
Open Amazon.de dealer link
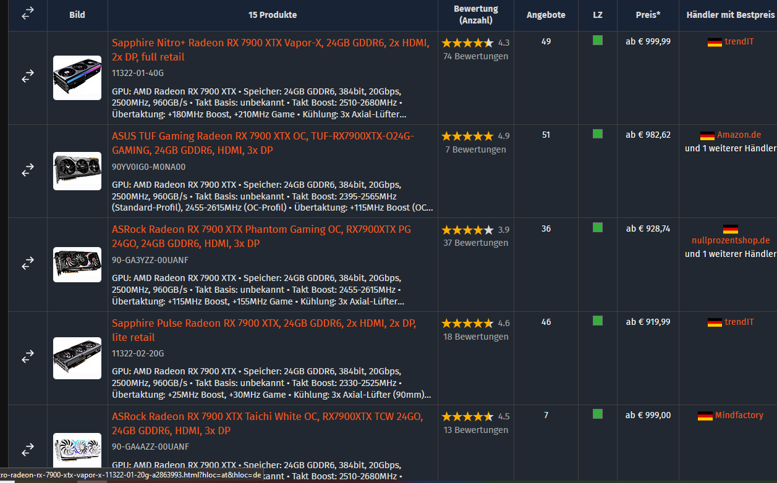739,135
